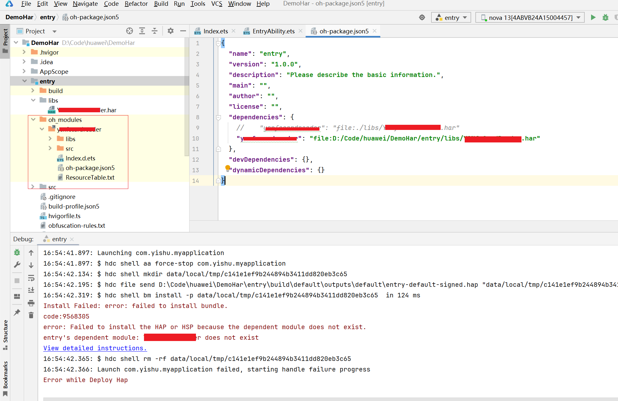
Task: Open the Project side tool window
Action: point(5,41)
